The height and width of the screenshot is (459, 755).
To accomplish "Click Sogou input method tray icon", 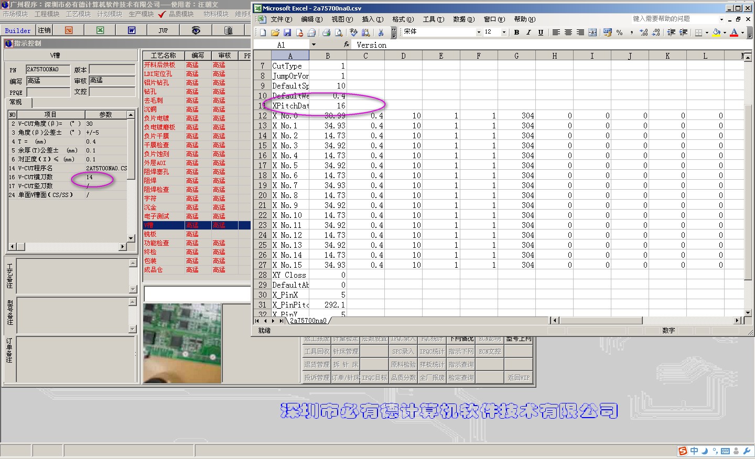I will [683, 451].
